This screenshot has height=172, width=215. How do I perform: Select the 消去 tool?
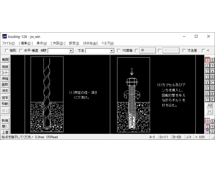5,90
